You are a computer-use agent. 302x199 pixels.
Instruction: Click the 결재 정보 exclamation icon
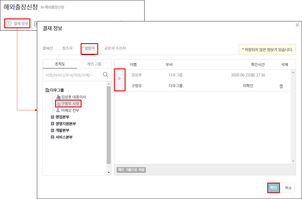tap(9, 23)
